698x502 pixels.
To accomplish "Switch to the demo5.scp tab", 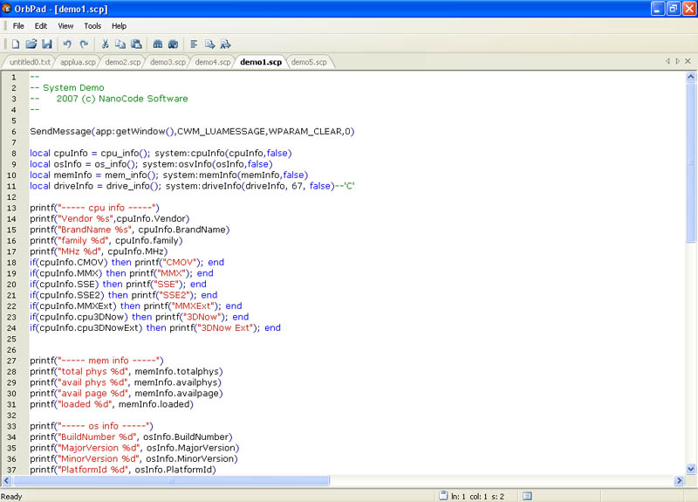I will [x=309, y=62].
